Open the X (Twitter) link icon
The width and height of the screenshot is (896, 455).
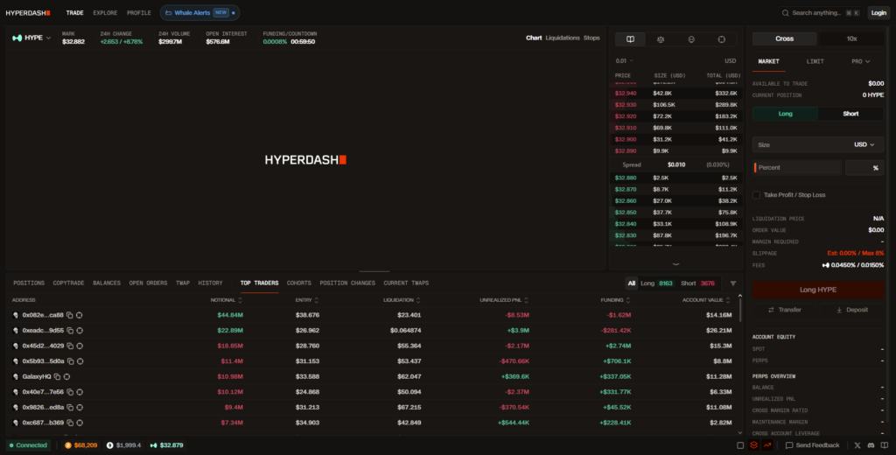point(857,445)
